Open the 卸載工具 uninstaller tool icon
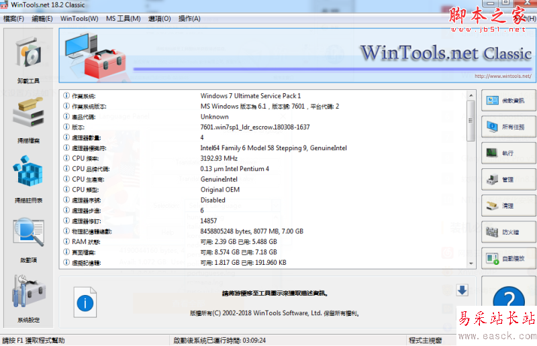 [x=28, y=52]
